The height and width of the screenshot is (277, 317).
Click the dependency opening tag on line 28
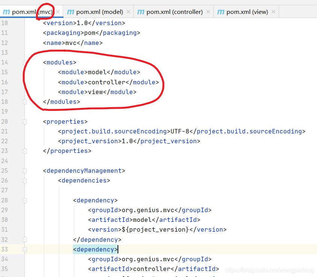(95, 200)
